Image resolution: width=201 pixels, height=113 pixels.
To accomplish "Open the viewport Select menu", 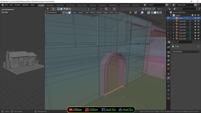I will [81, 13].
